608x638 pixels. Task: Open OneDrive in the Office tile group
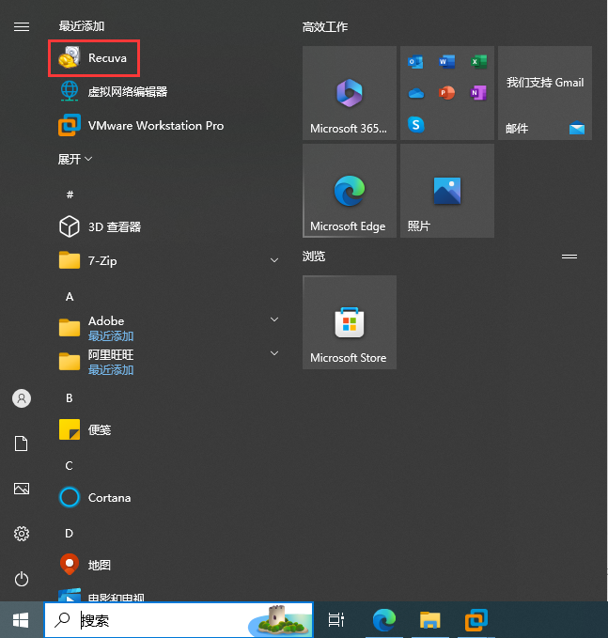coord(416,93)
